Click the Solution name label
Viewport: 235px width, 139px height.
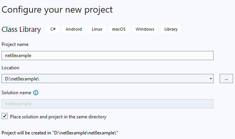17,93
